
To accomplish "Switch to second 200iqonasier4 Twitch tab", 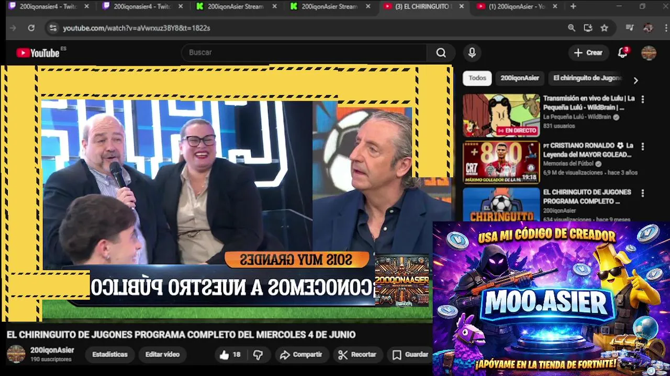I will click(x=142, y=6).
